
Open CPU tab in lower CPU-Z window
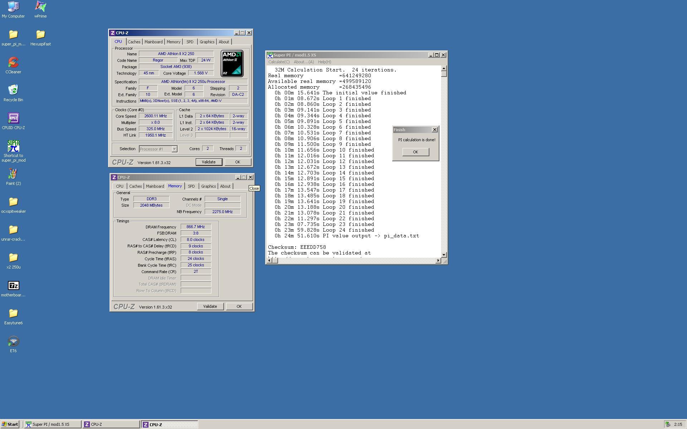(120, 186)
